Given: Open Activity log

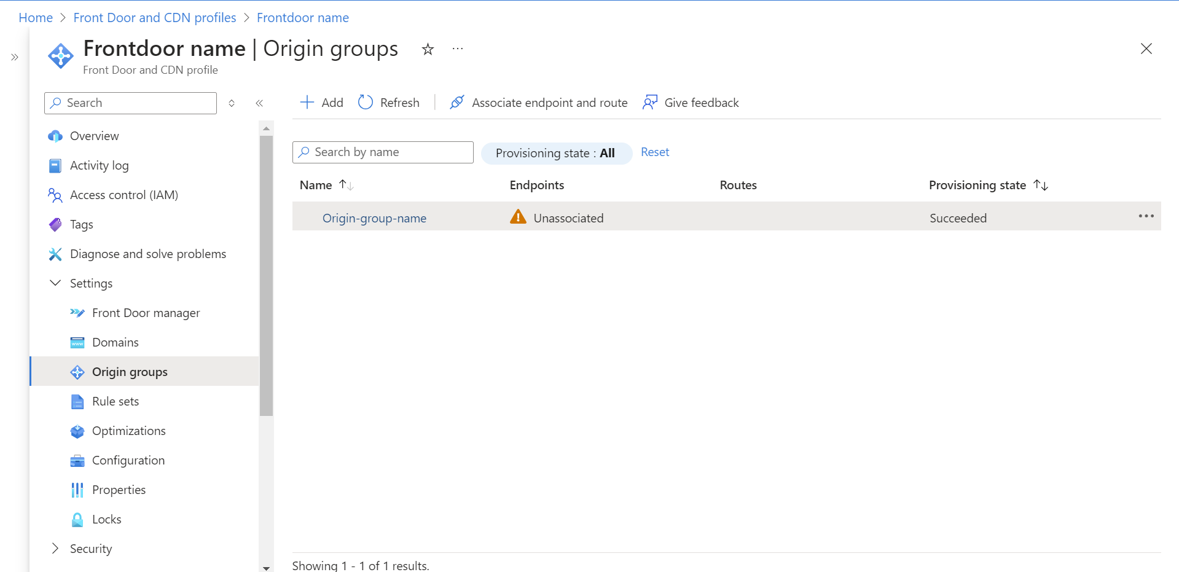Looking at the screenshot, I should coord(99,165).
